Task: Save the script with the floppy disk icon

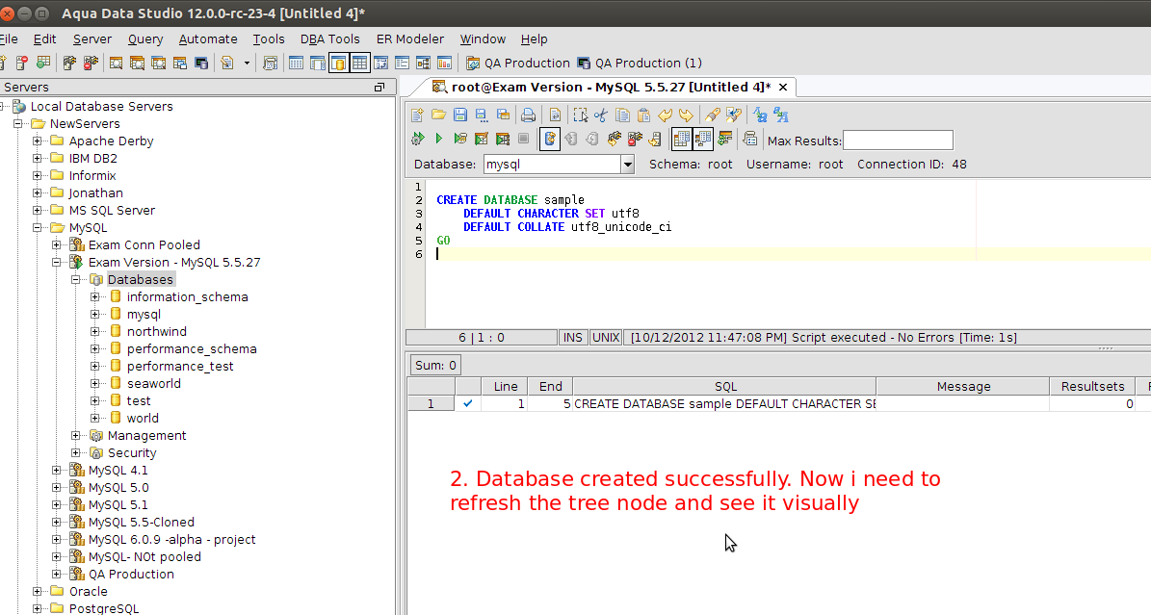Action: (x=460, y=115)
